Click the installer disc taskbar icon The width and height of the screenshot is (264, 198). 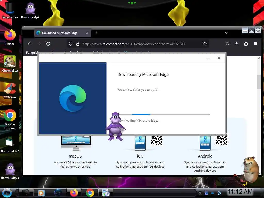[x=106, y=193]
